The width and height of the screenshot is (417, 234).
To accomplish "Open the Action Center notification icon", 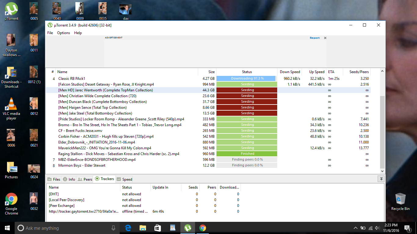I will click(x=407, y=228).
